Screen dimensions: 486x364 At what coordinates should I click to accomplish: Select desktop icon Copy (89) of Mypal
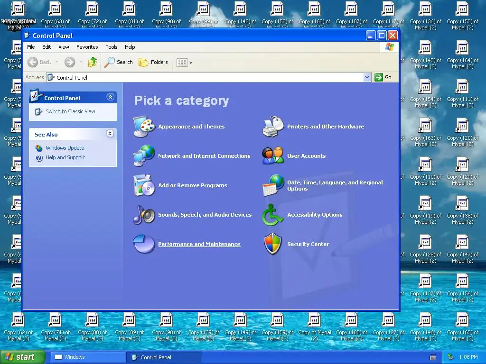(x=129, y=327)
